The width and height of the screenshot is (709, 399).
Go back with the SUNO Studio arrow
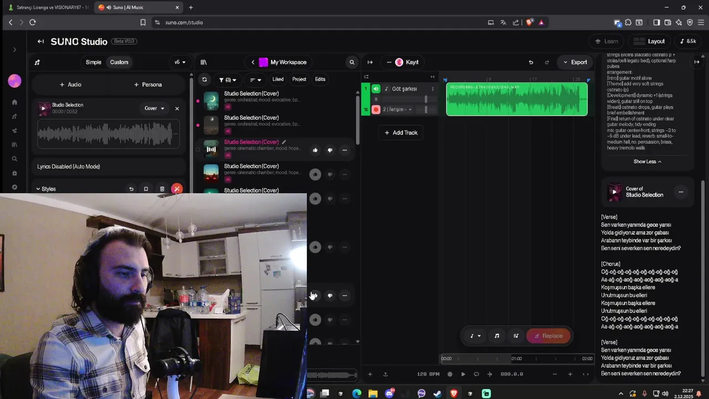(40, 42)
